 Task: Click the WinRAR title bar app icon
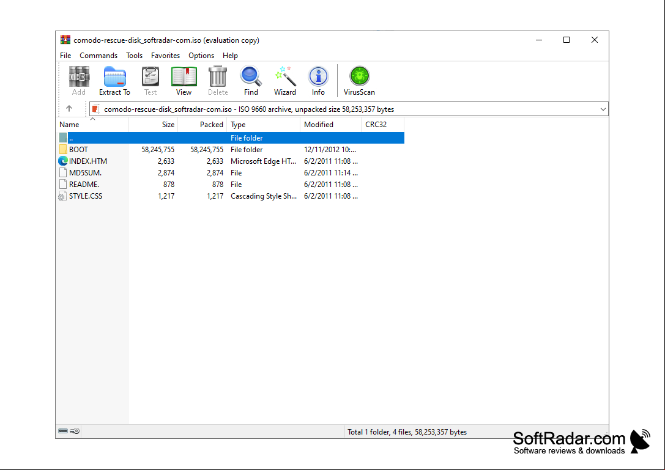[x=65, y=40]
